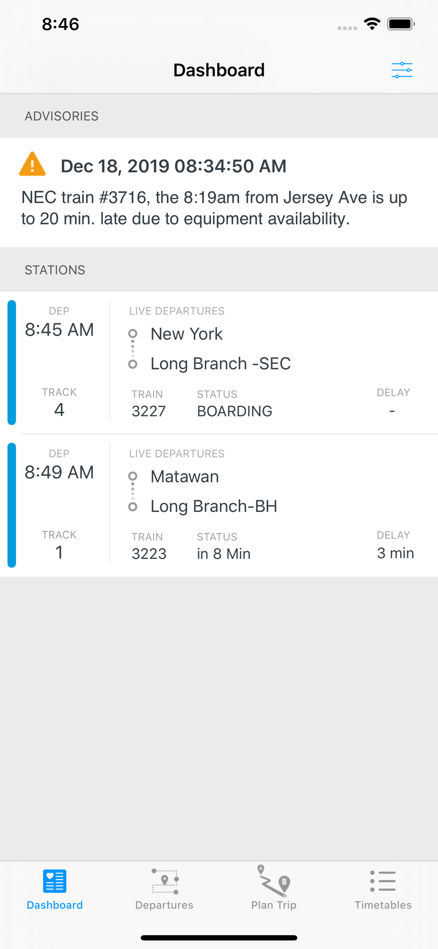Select train 3223 number
This screenshot has height=949, width=438.
(149, 553)
